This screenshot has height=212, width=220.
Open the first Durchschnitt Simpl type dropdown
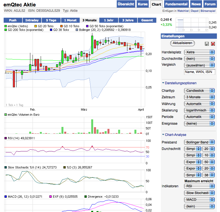pos(192,149)
